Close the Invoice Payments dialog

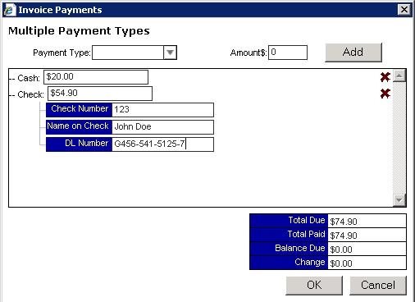(404, 10)
